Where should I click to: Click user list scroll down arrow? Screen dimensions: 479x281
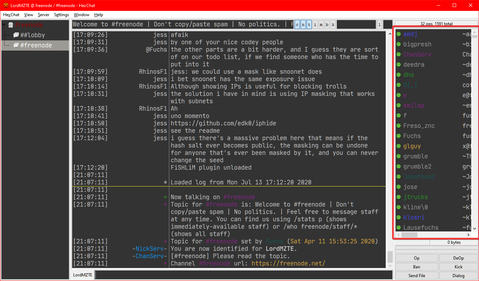475,228
